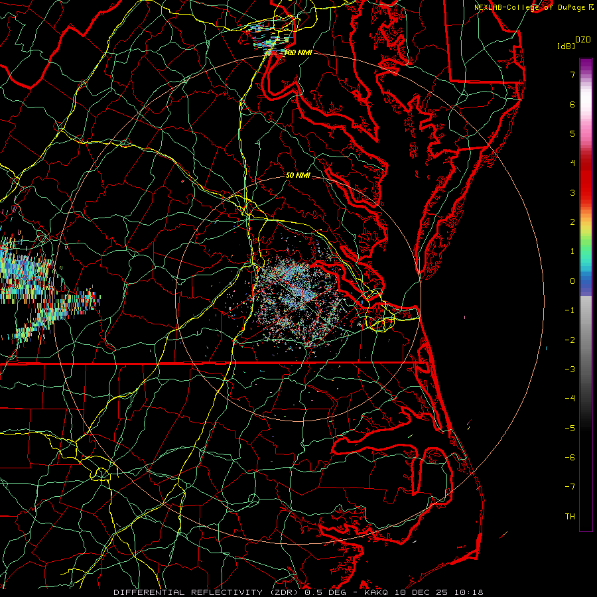Click the 1 tick on the color scale

[x=572, y=251]
